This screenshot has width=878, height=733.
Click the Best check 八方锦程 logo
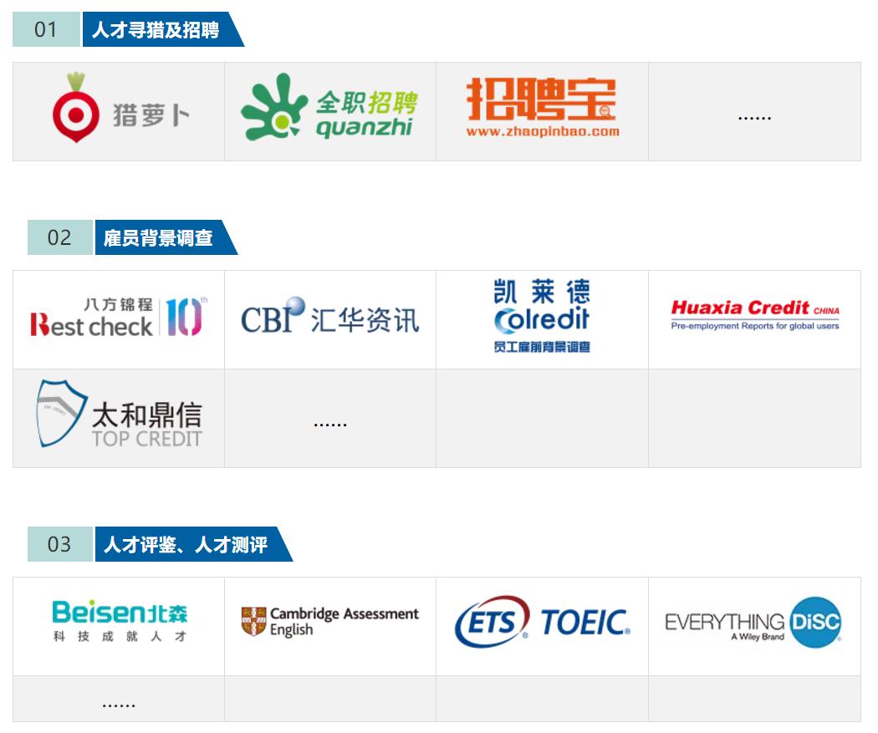(x=117, y=318)
